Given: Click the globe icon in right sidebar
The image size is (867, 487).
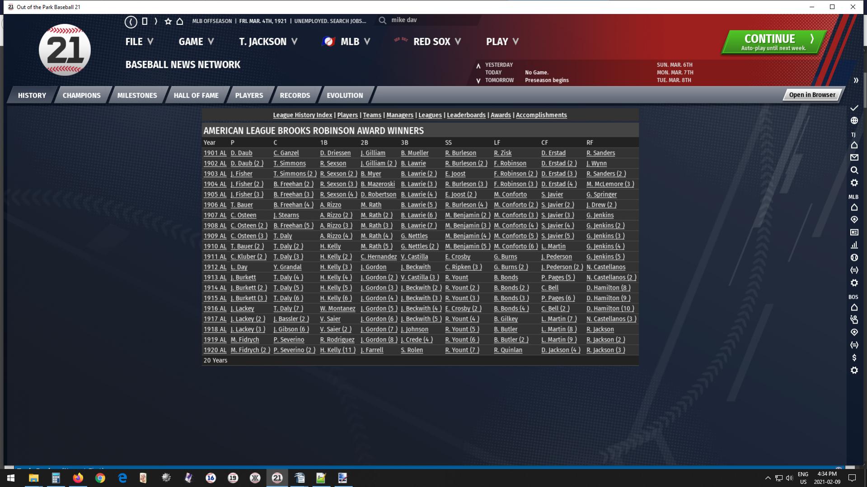Looking at the screenshot, I should (x=854, y=121).
